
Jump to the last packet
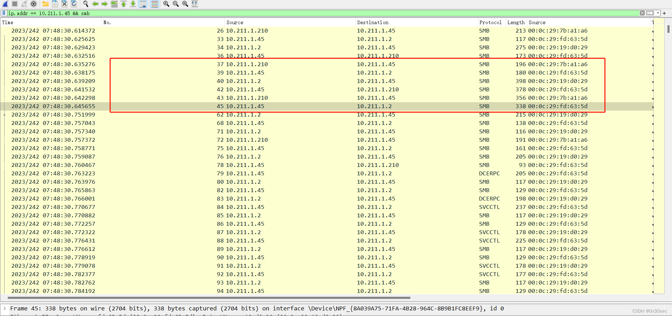(133, 4)
